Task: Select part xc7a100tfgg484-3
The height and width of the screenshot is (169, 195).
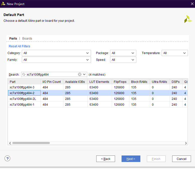Action: [24, 87]
